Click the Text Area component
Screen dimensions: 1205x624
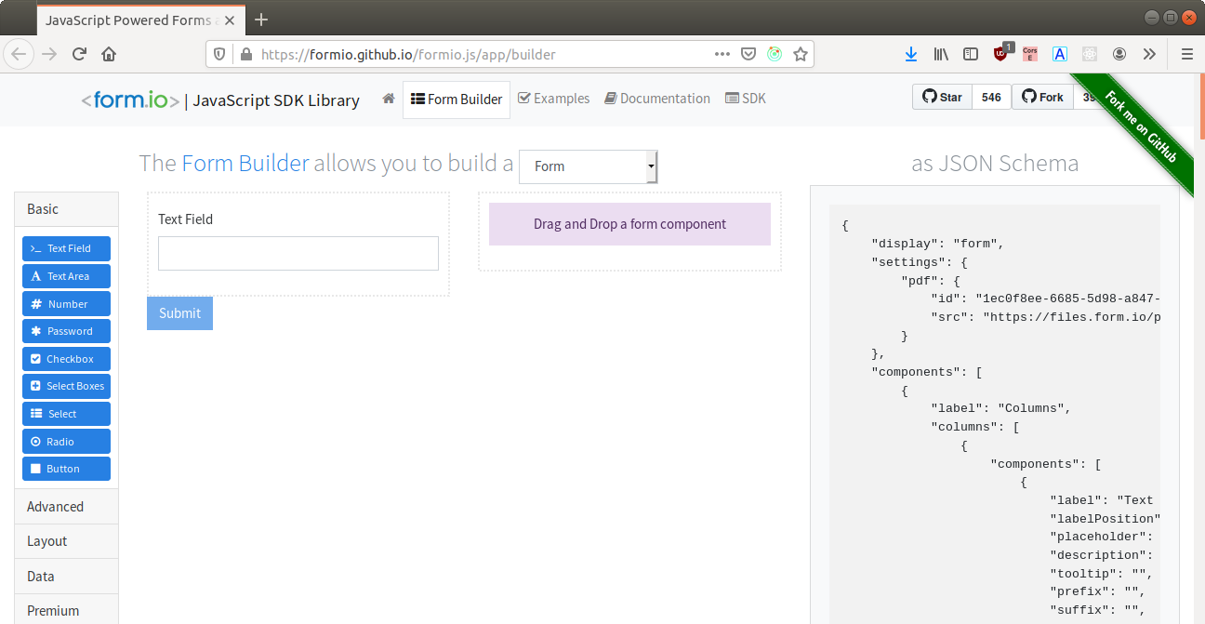[x=66, y=275]
